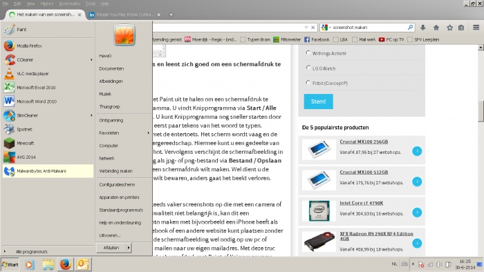Open VLC media player from the program list
This screenshot has width=484, height=272.
[48, 74]
